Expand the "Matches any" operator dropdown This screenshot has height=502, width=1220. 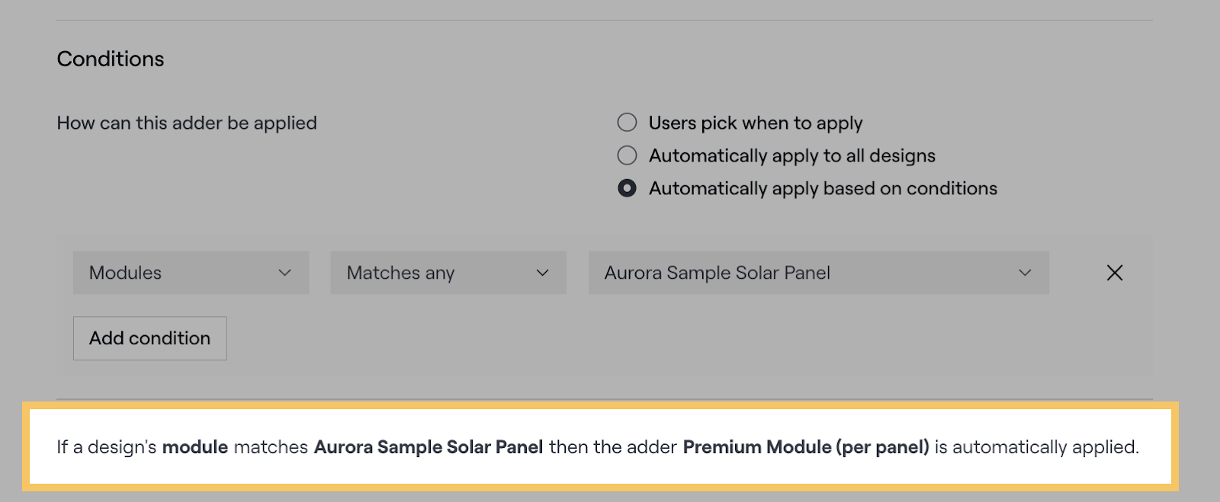point(448,273)
